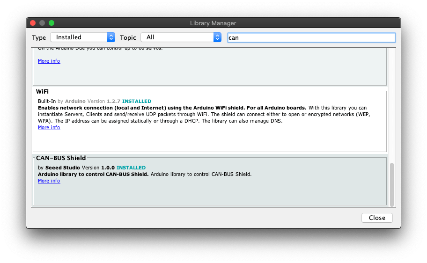Open the Topic dropdown showing All
Screen dimensions: 427x263
pos(181,37)
